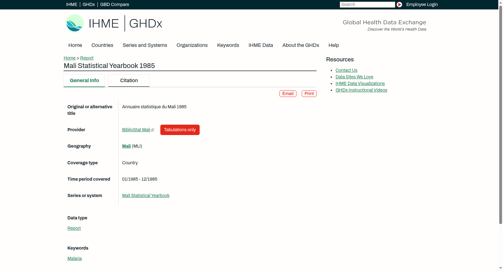The height and width of the screenshot is (271, 503).
Task: Open the Help menu
Action: coord(334,45)
